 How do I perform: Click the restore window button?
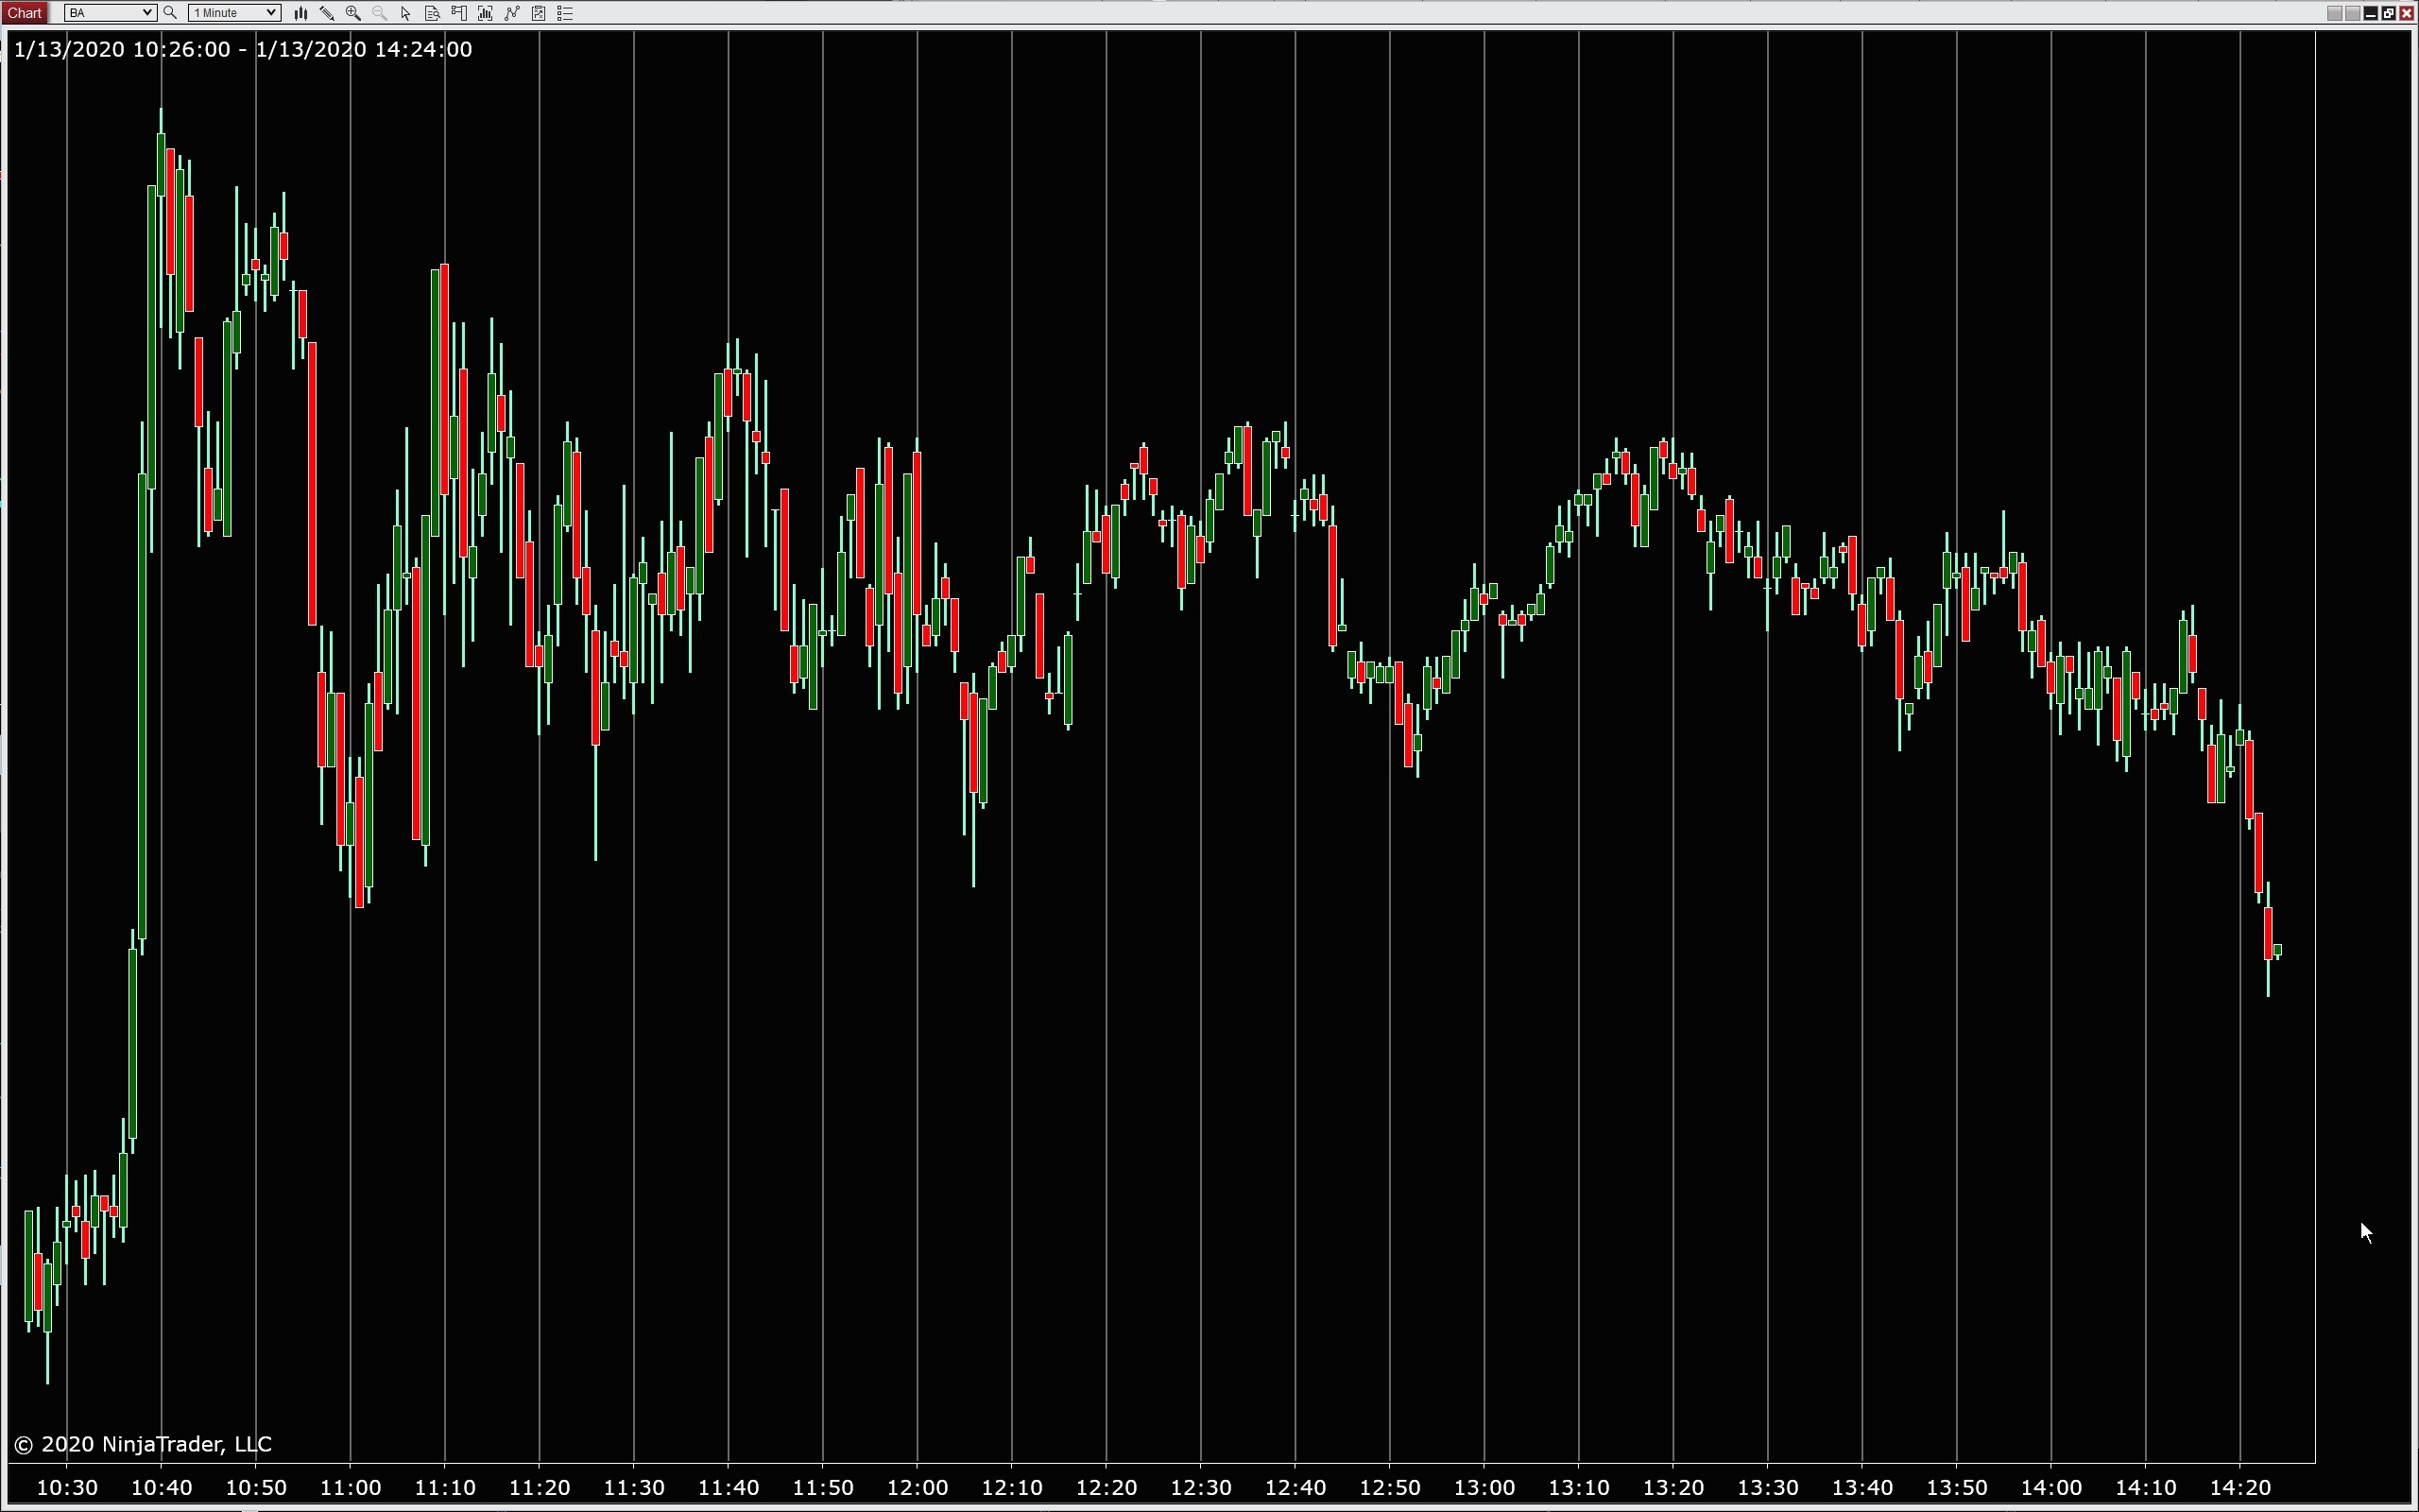[x=2388, y=13]
